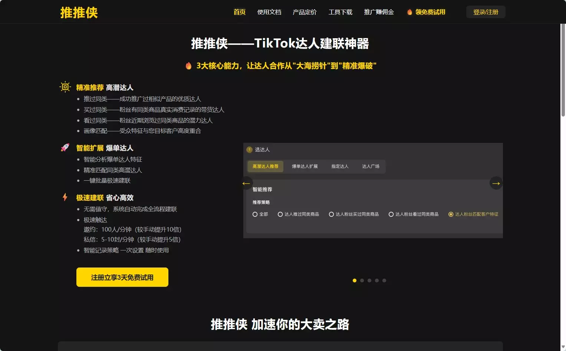Switch to 爆单达人扩展 tab
The height and width of the screenshot is (351, 566).
pyautogui.click(x=305, y=166)
